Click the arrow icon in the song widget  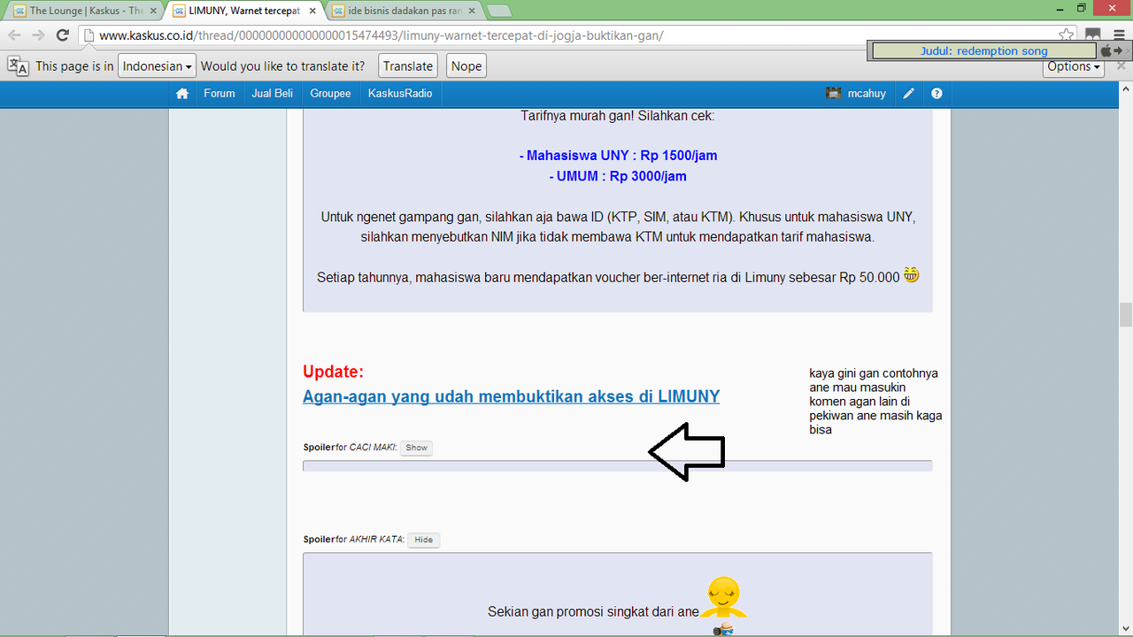point(1118,51)
